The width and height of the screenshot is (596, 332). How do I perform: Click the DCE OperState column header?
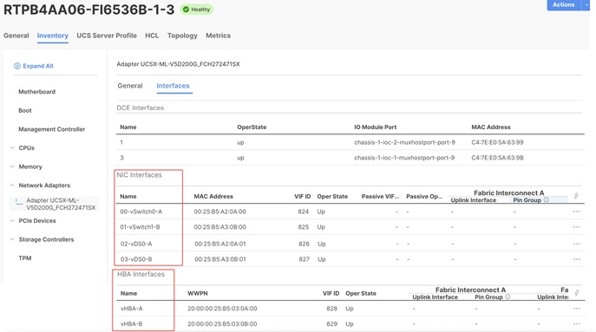click(252, 127)
